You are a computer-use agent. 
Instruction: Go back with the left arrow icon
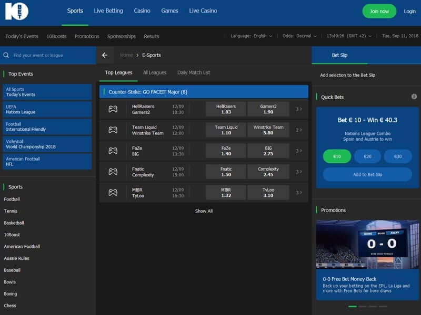[105, 55]
